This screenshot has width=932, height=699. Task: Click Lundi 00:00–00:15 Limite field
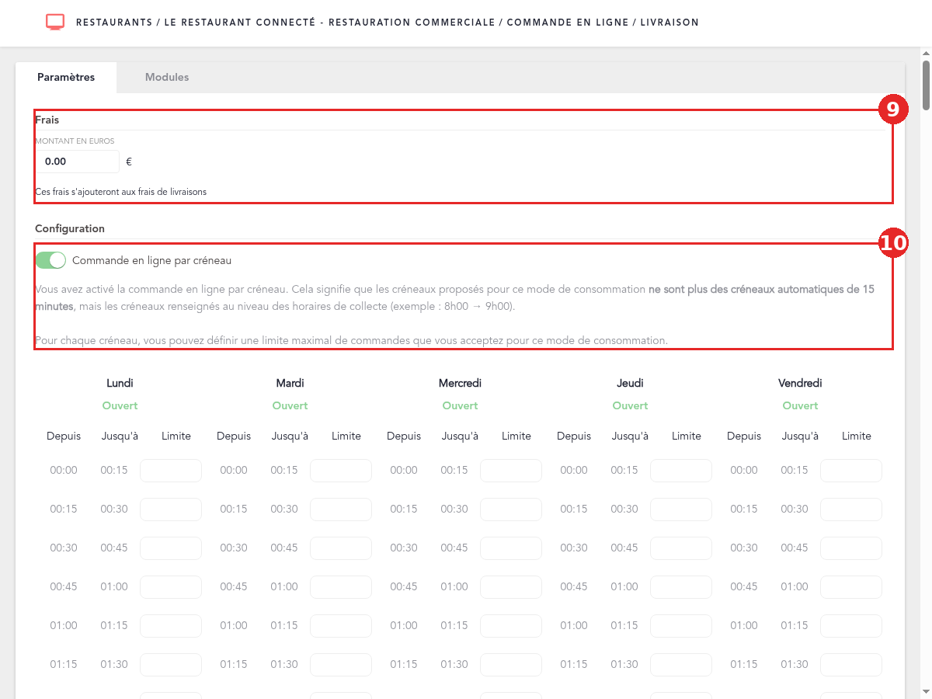tap(171, 471)
